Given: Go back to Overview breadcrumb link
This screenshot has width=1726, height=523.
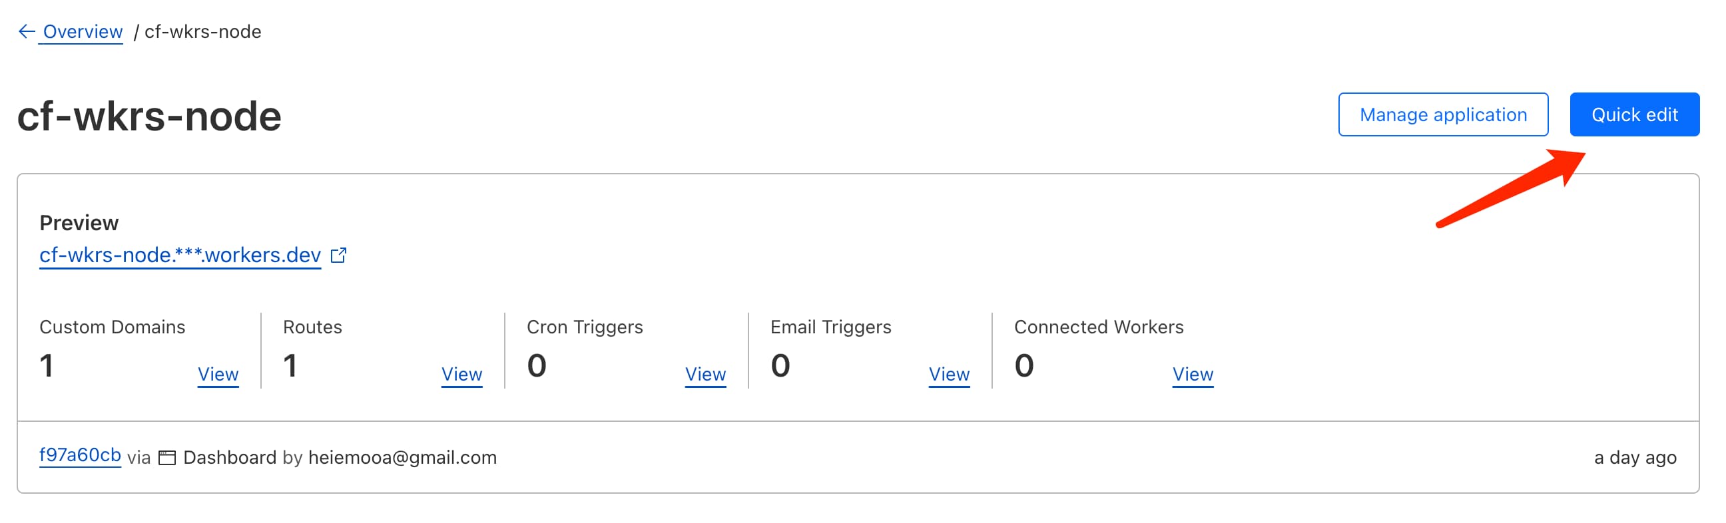Looking at the screenshot, I should [83, 31].
